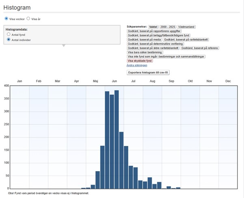Click the 'Aug' month label on axis
Screen dimensions: 244x198
152,81
